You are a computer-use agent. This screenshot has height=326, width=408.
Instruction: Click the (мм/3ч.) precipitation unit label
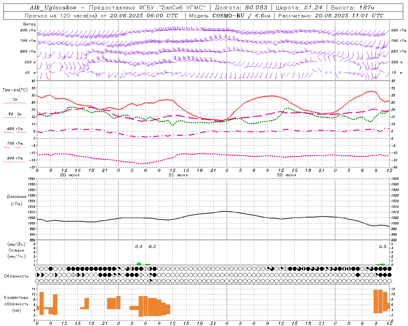pos(17,244)
